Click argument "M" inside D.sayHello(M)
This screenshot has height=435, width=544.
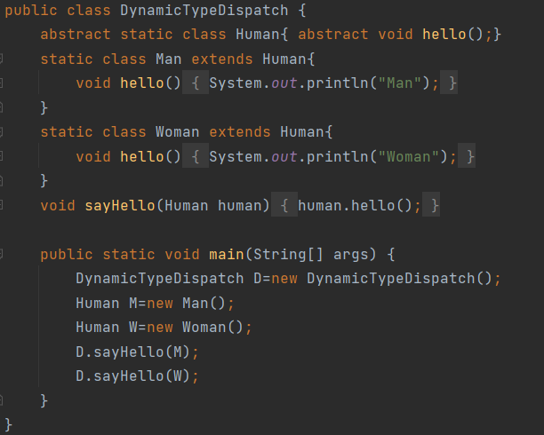[x=177, y=352]
